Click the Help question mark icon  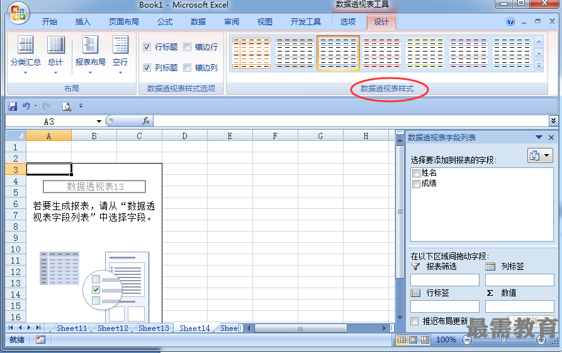pos(510,21)
